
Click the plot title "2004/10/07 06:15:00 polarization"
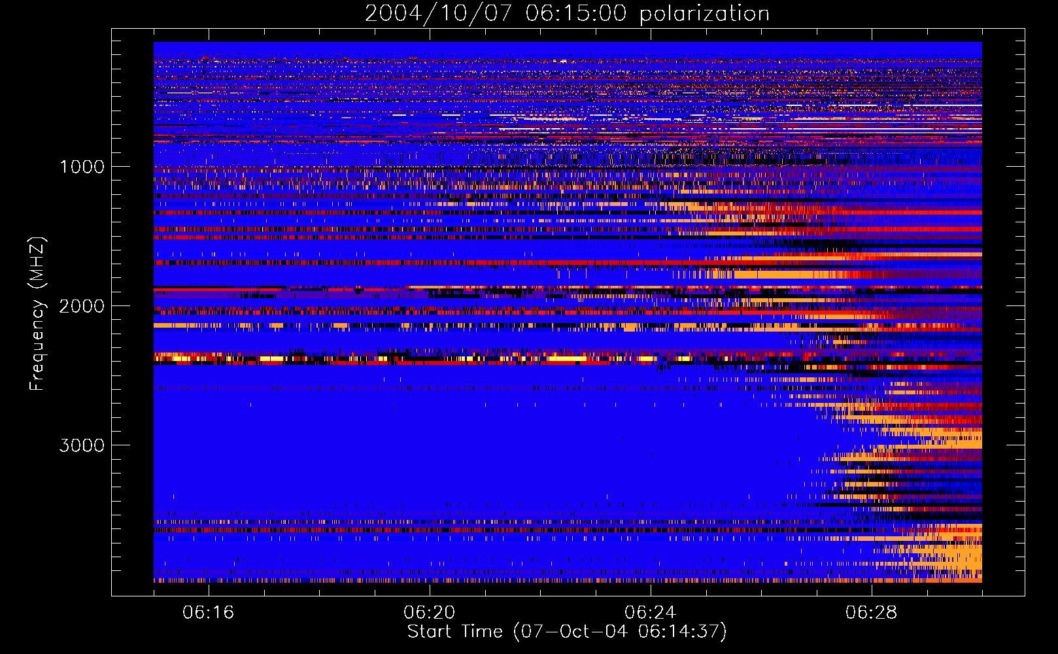pos(567,14)
